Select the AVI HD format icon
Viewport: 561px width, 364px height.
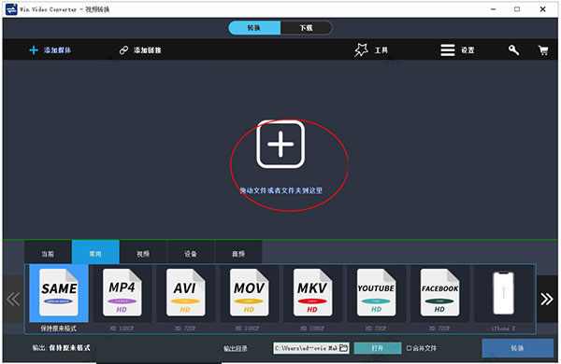click(x=185, y=292)
